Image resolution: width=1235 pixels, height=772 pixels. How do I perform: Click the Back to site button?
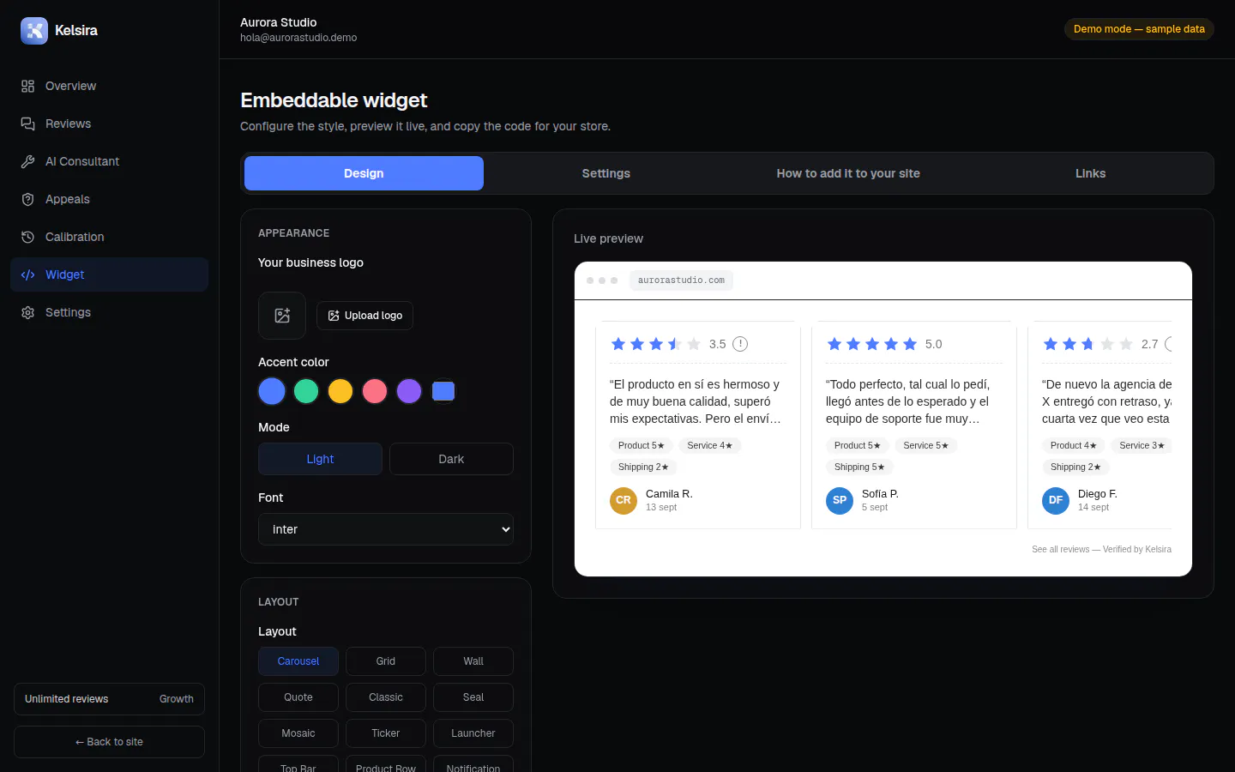(109, 742)
